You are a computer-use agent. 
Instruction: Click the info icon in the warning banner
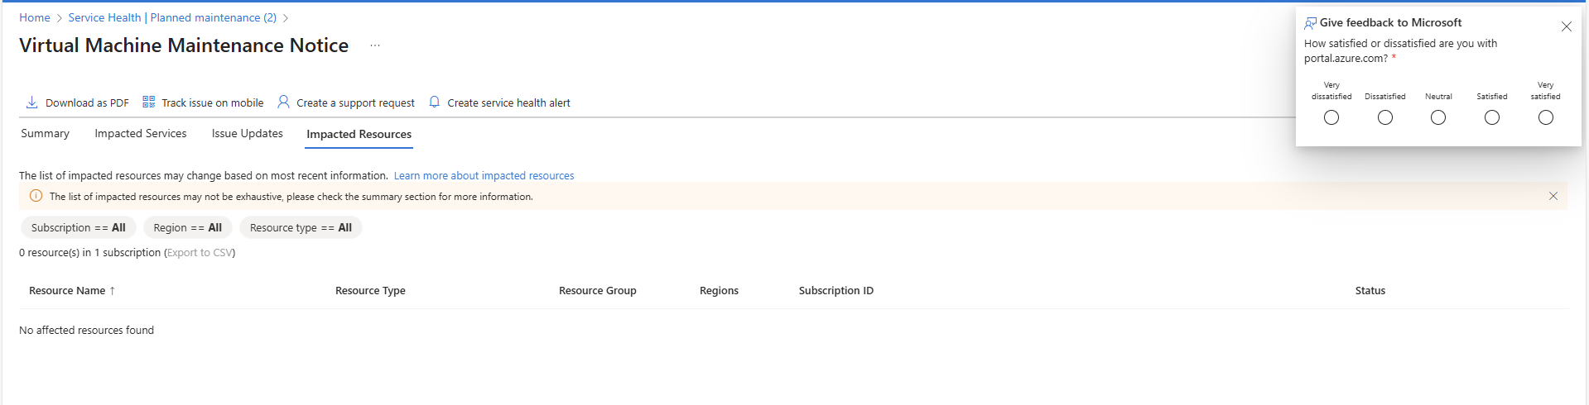tap(36, 196)
